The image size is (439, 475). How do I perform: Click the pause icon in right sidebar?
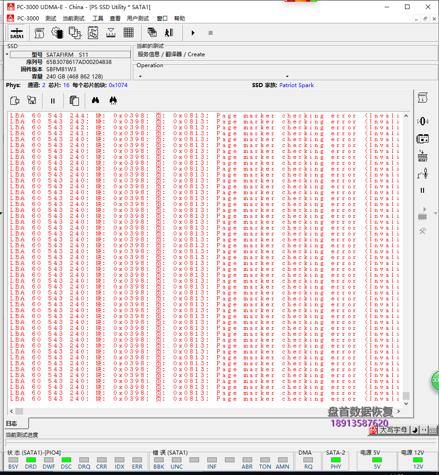coord(422,190)
